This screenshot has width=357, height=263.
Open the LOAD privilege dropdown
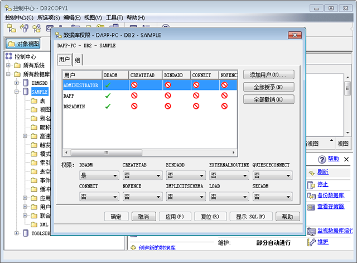[x=229, y=197]
